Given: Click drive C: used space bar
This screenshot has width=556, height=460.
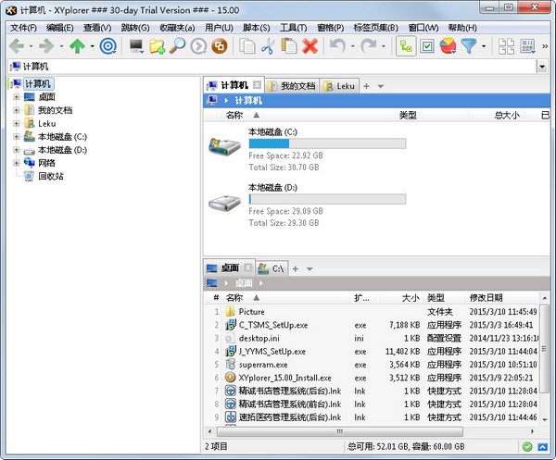Looking at the screenshot, I should pyautogui.click(x=327, y=143).
